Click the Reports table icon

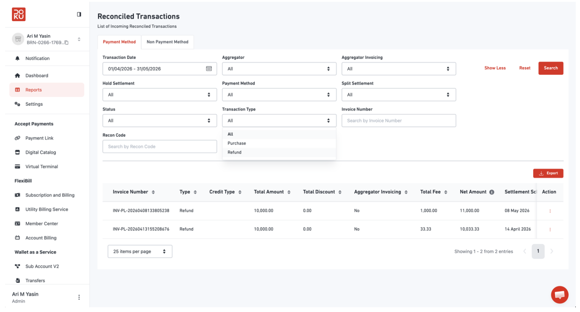click(17, 90)
